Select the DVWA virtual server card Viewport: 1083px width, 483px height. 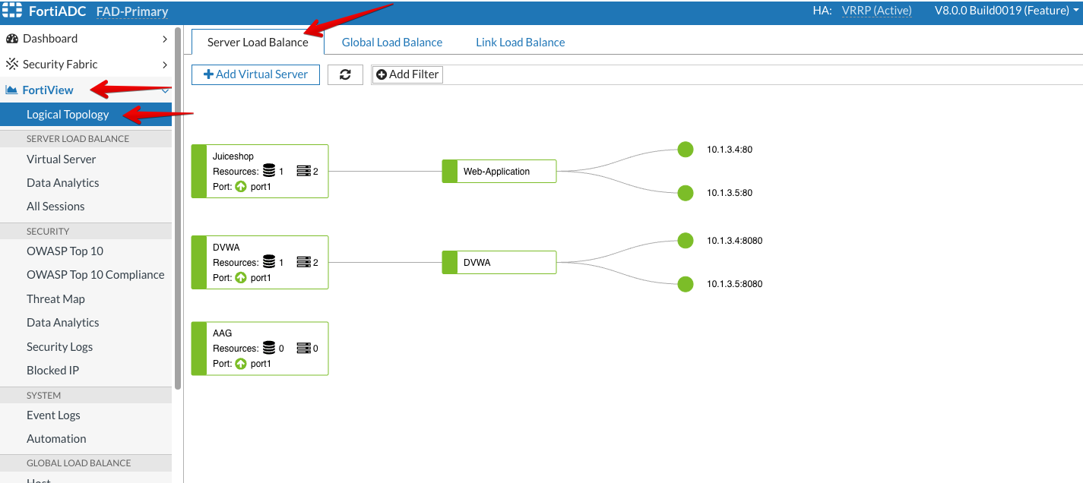tap(260, 263)
